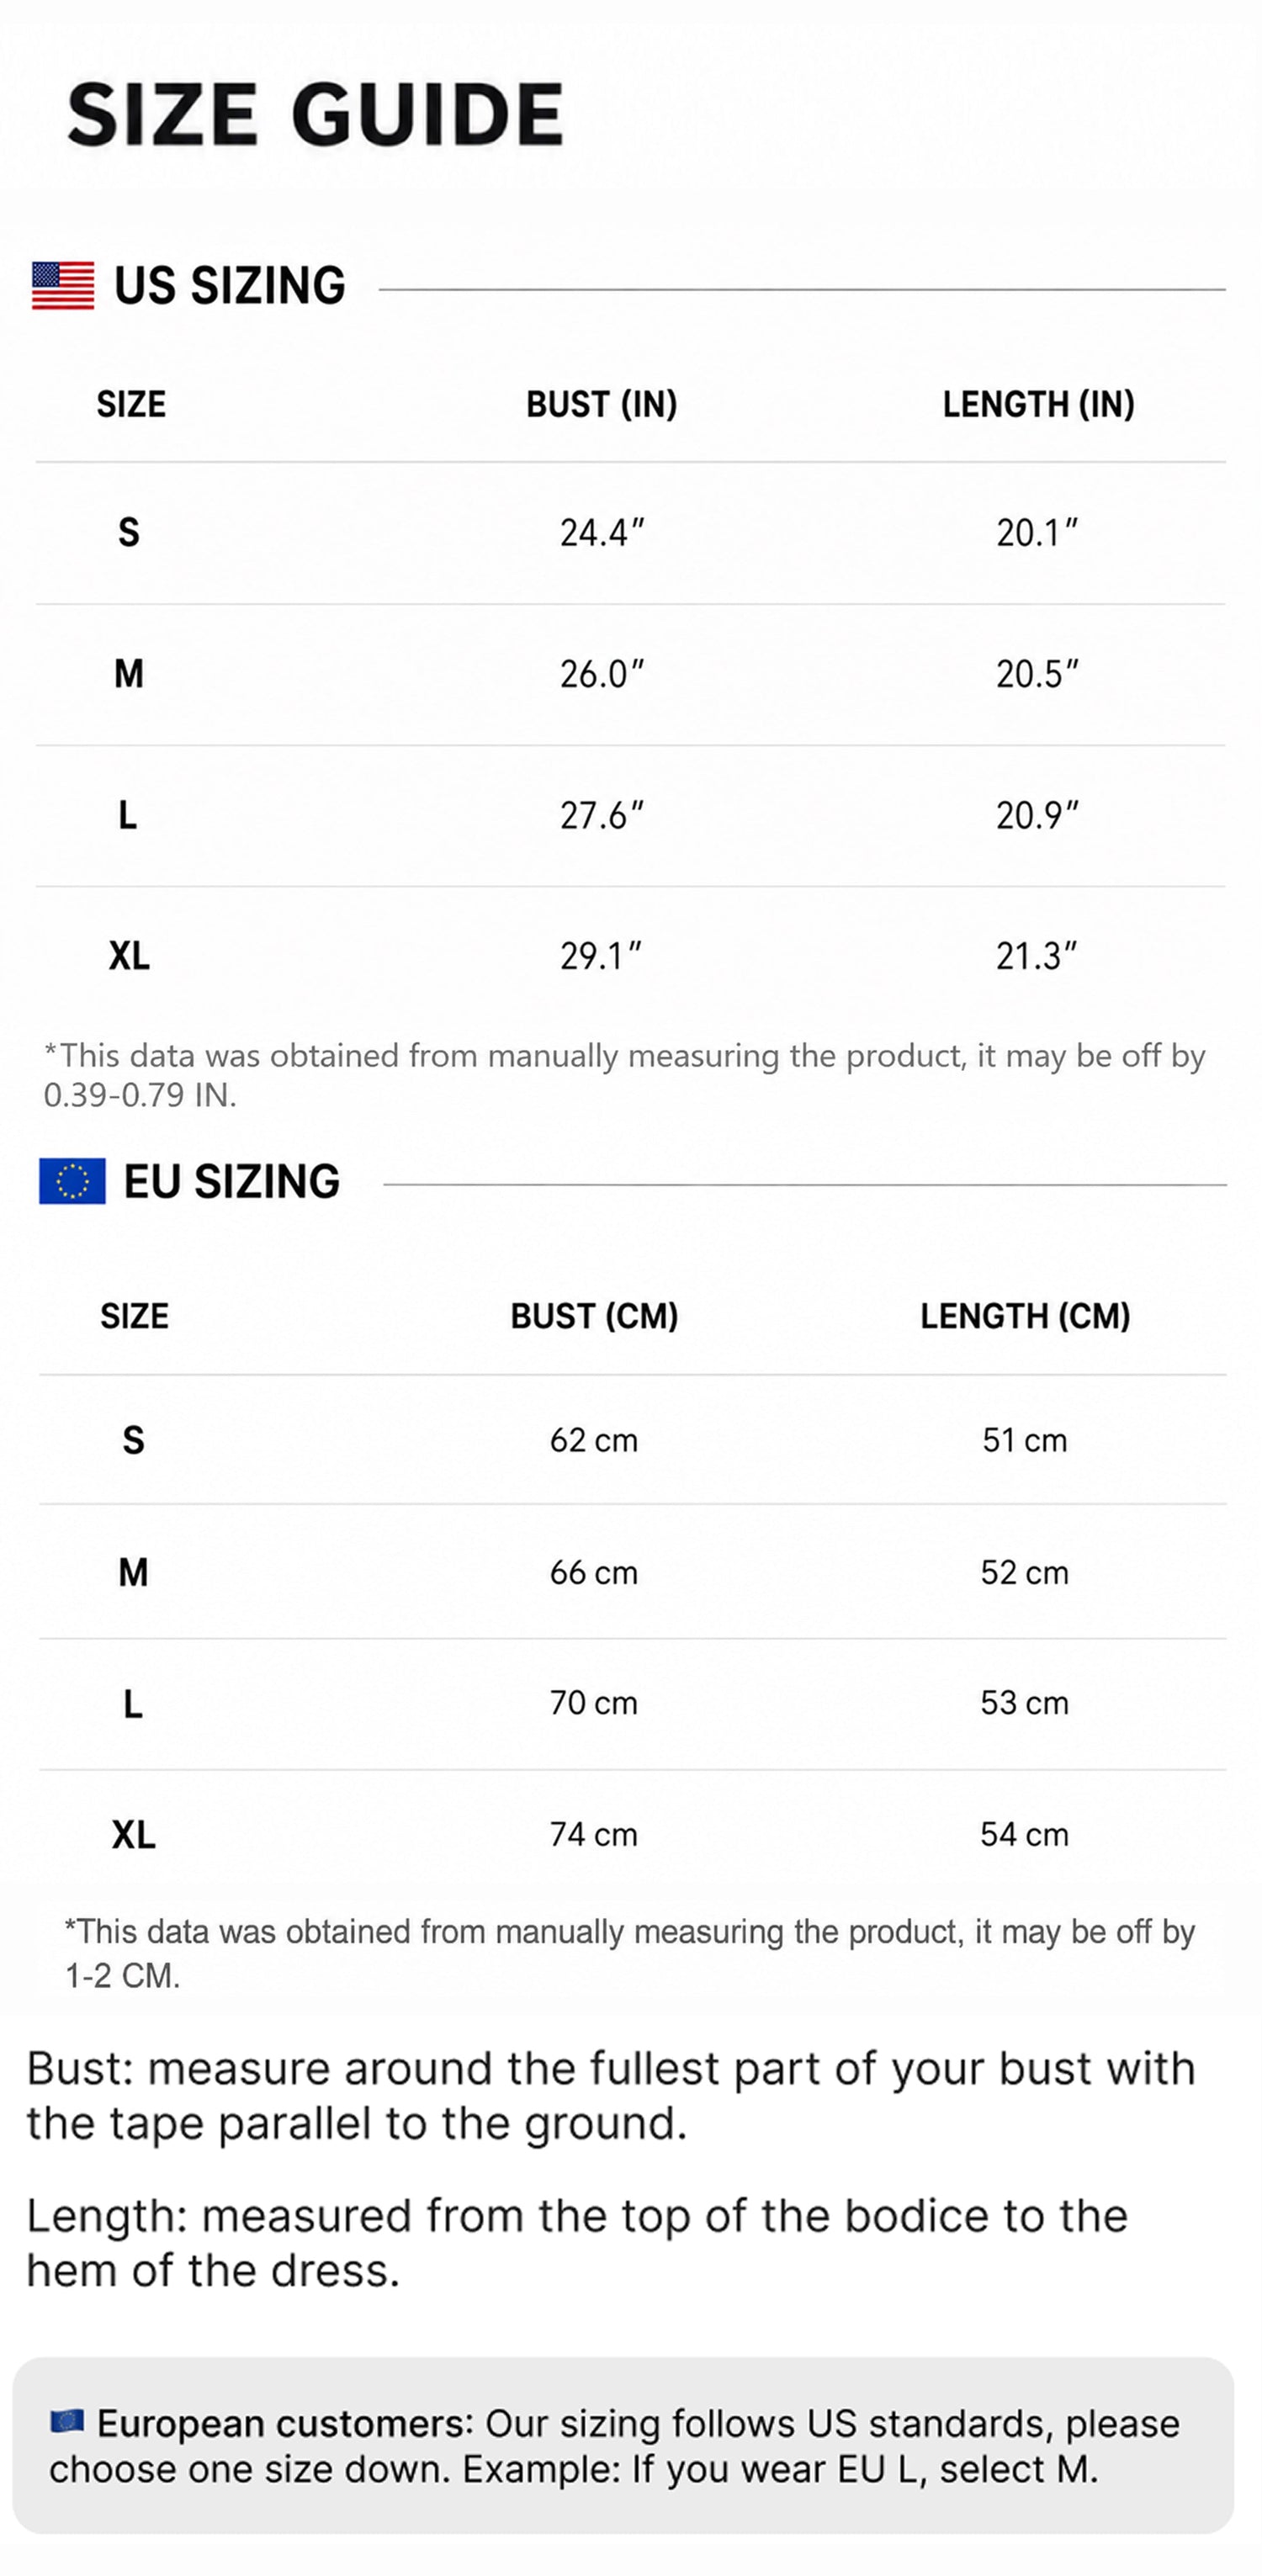Click the Bust measurement instruction text
The height and width of the screenshot is (2576, 1262).
(x=611, y=2095)
